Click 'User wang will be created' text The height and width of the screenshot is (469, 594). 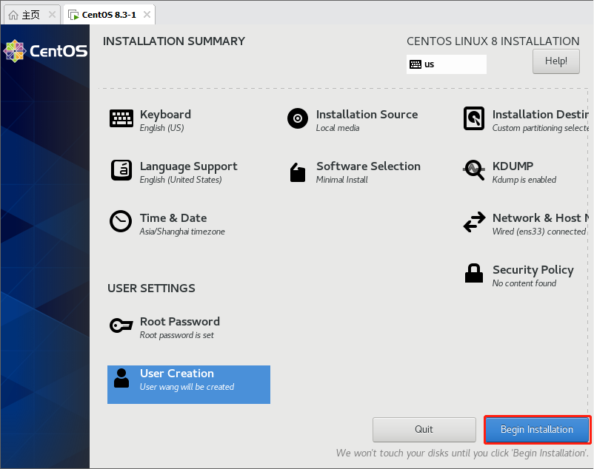187,387
